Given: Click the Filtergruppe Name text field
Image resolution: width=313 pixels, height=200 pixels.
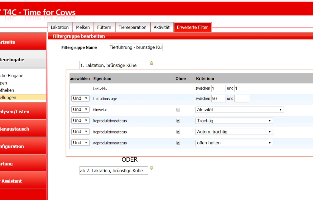Looking at the screenshot, I should [x=136, y=47].
